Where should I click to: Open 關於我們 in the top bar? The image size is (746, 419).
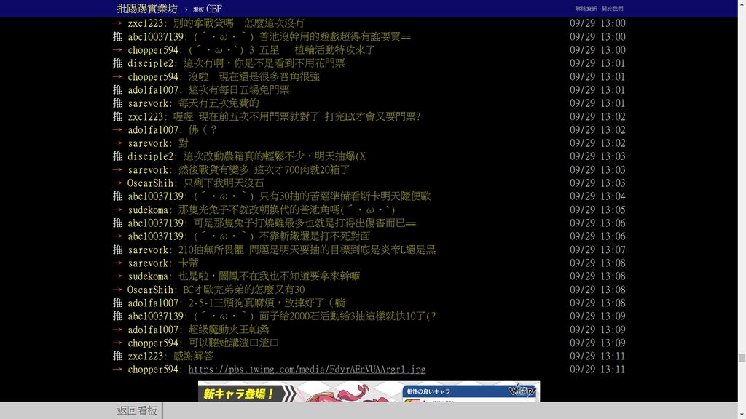click(x=612, y=9)
